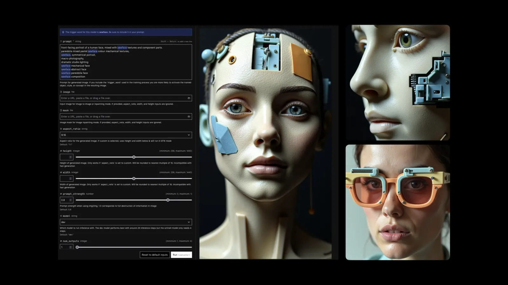Click the prompt_strength stepper arrows
Image resolution: width=508 pixels, height=285 pixels.
click(x=70, y=200)
